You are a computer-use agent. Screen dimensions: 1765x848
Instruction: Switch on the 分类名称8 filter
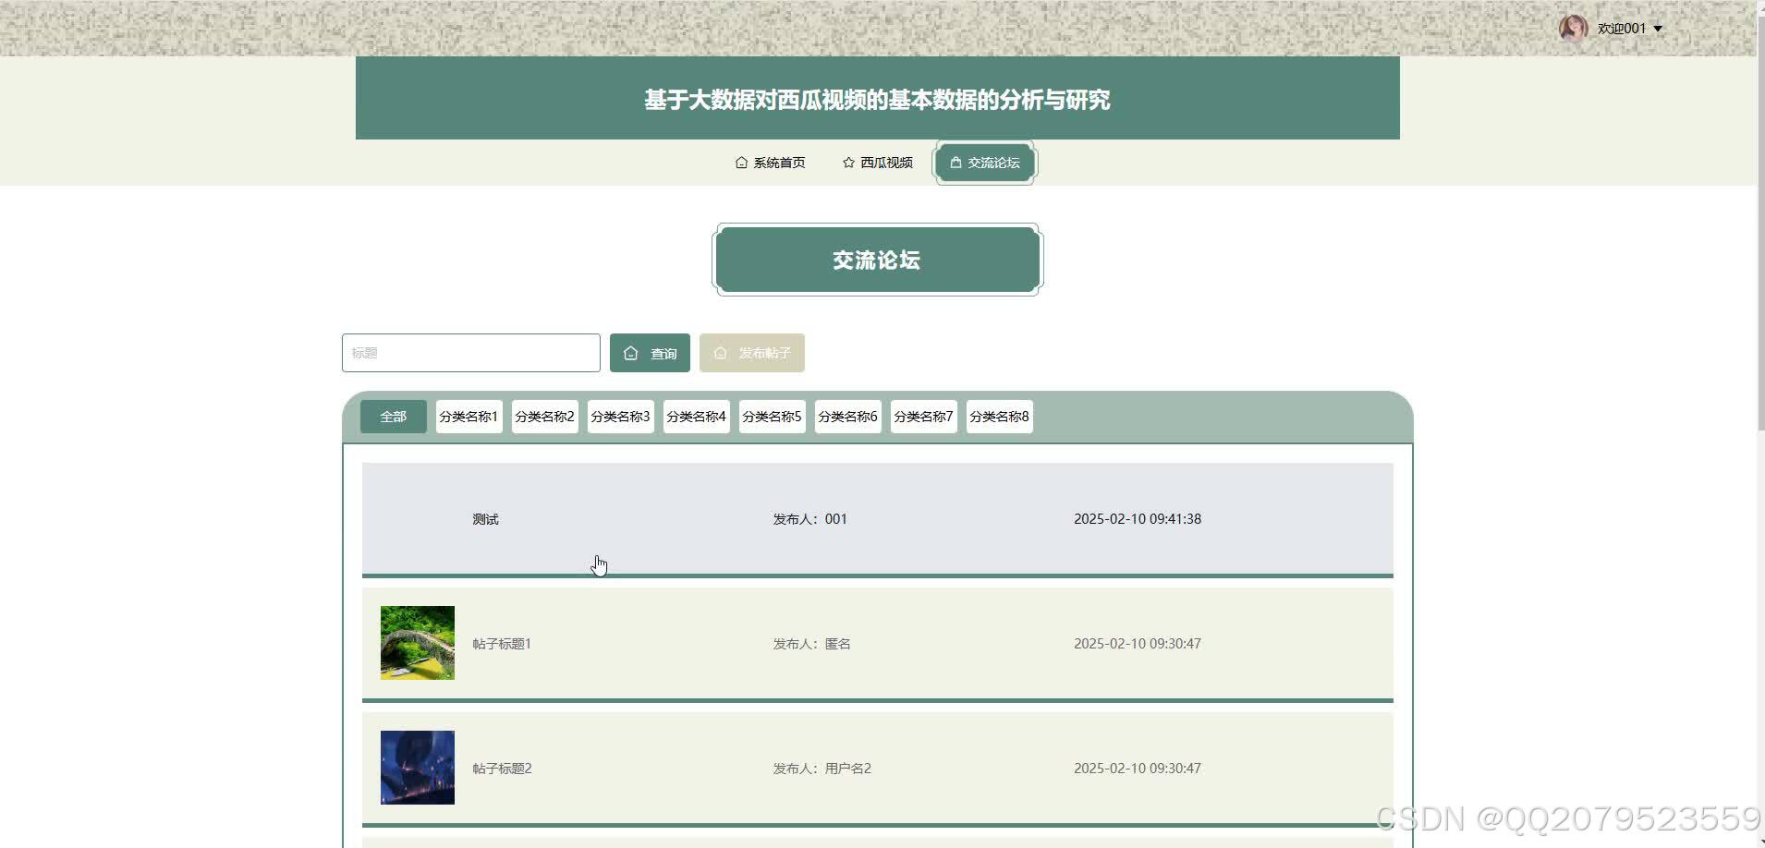(999, 416)
